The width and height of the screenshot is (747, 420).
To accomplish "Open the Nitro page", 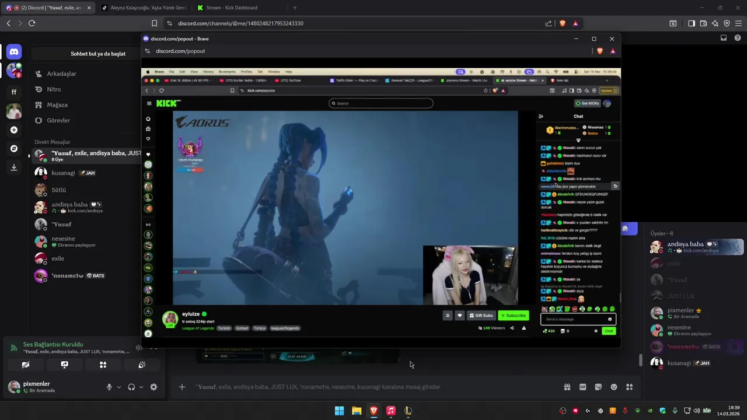I will click(x=54, y=89).
